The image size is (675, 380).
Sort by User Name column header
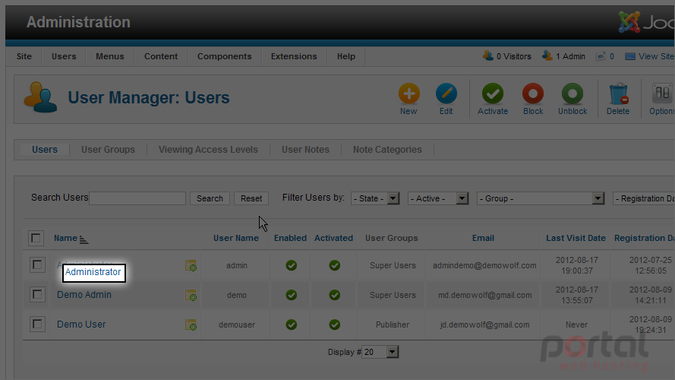(x=236, y=238)
